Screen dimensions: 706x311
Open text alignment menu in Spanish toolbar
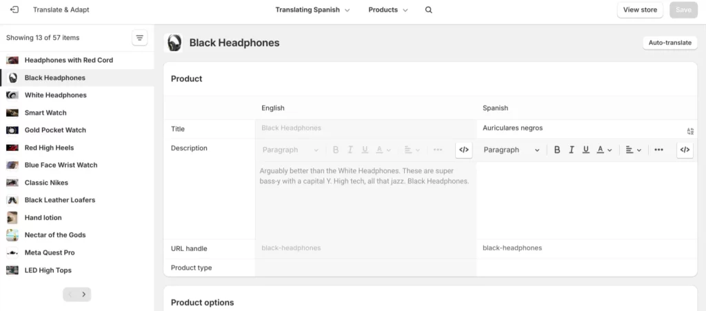click(634, 150)
